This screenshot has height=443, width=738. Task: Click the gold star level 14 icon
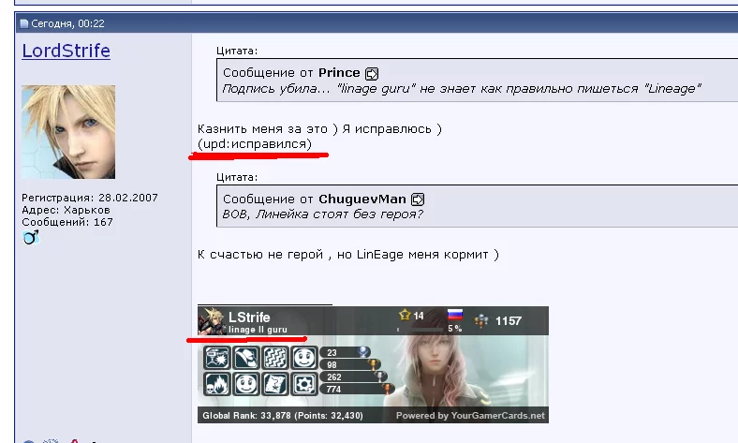pos(405,315)
